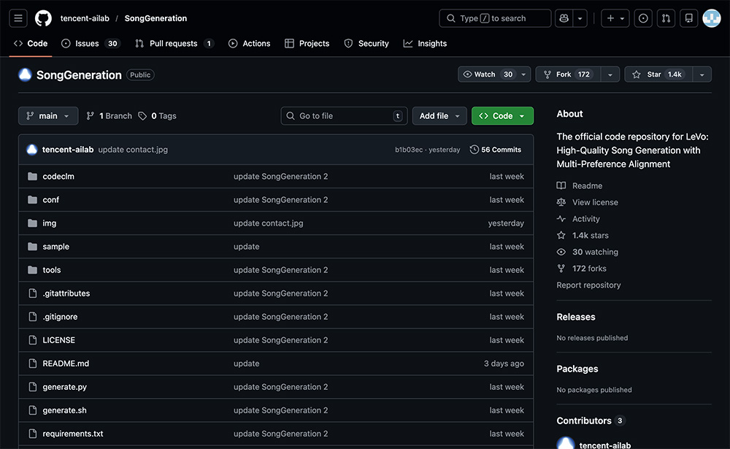Click the folder icon of the img row

tap(32, 223)
